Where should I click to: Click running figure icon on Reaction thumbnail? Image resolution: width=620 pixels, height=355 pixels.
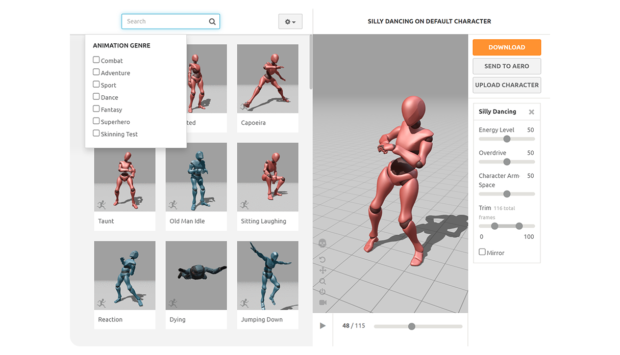(x=102, y=303)
